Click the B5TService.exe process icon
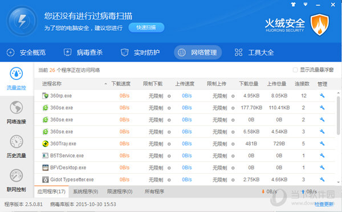Viewport: 342px width, 212px height. tap(45, 156)
